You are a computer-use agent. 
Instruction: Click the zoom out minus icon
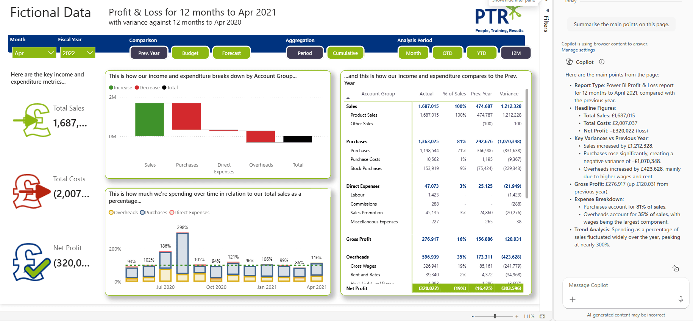coord(473,316)
